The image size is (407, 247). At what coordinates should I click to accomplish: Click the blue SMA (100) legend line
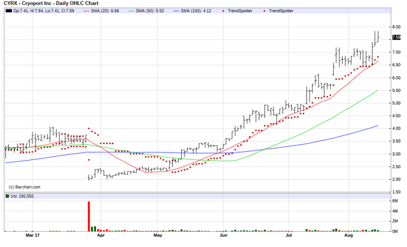(176, 11)
